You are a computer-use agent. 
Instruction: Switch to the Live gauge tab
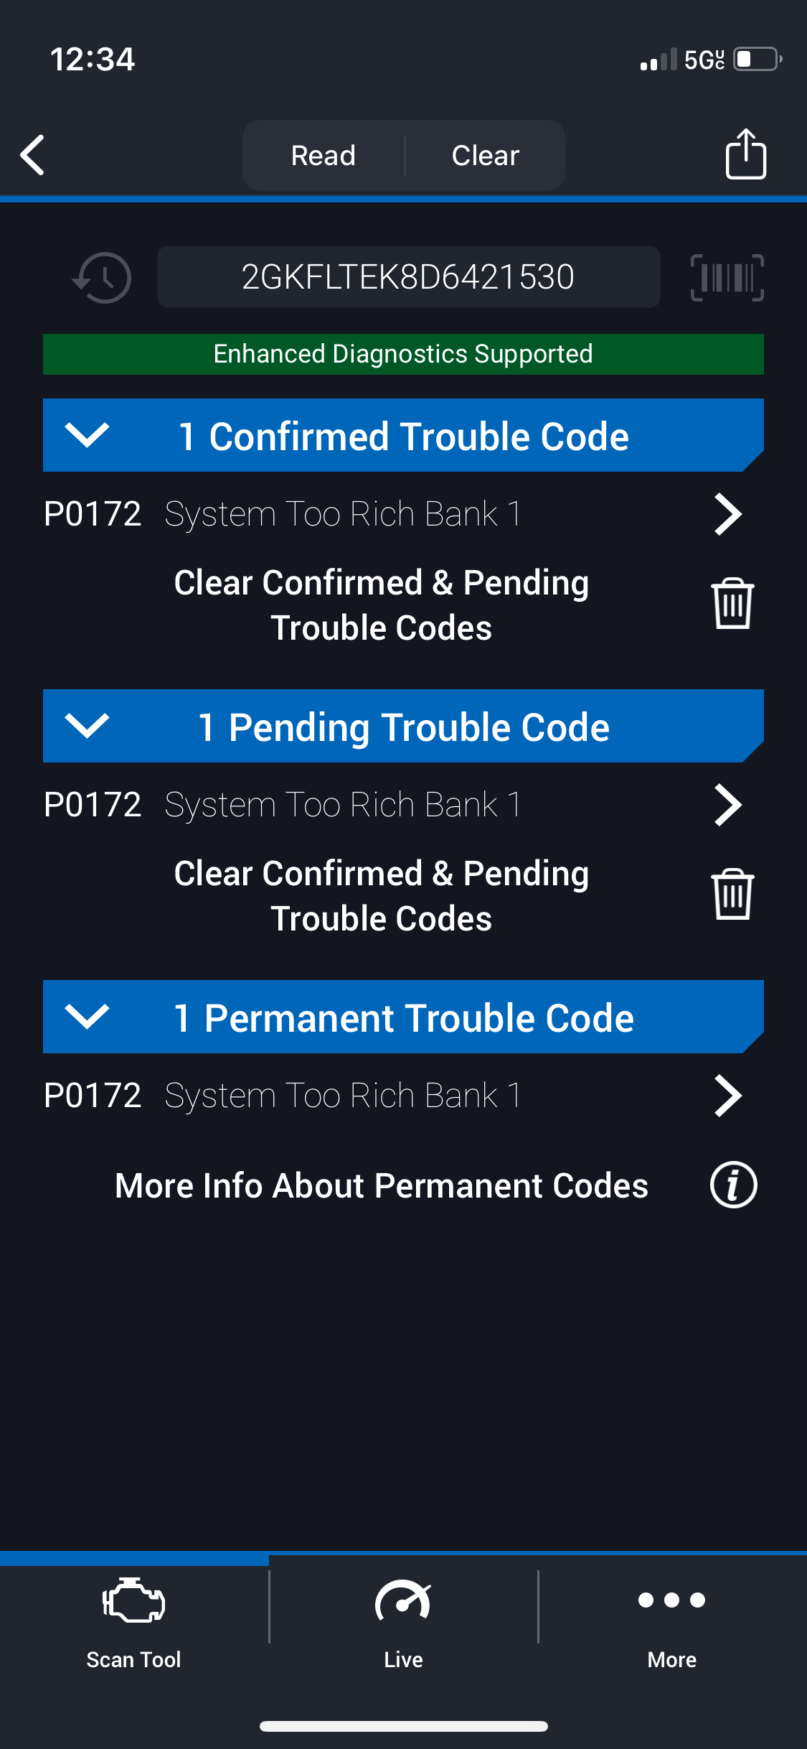(x=403, y=1620)
